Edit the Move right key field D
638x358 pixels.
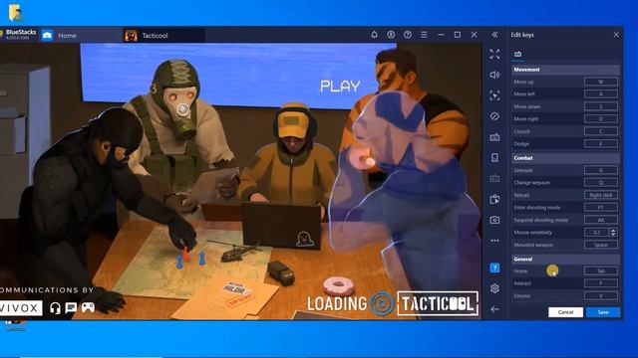click(601, 119)
